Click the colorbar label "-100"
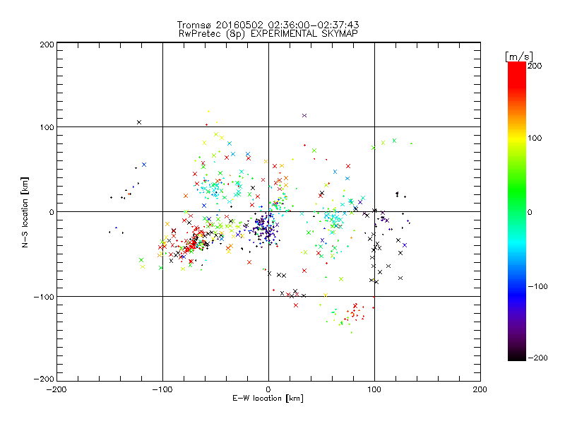This screenshot has width=565, height=424. (x=537, y=286)
